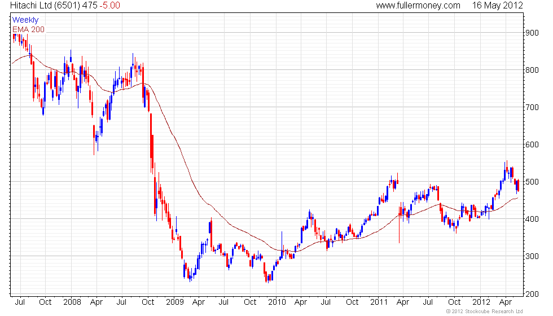Click the 'Oct' label just before 2009
The image size is (553, 316).
[148, 302]
